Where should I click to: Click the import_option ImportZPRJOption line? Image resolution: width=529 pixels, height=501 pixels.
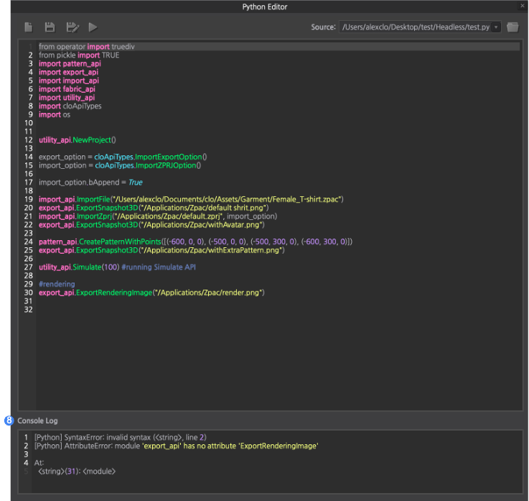pyautogui.click(x=120, y=165)
